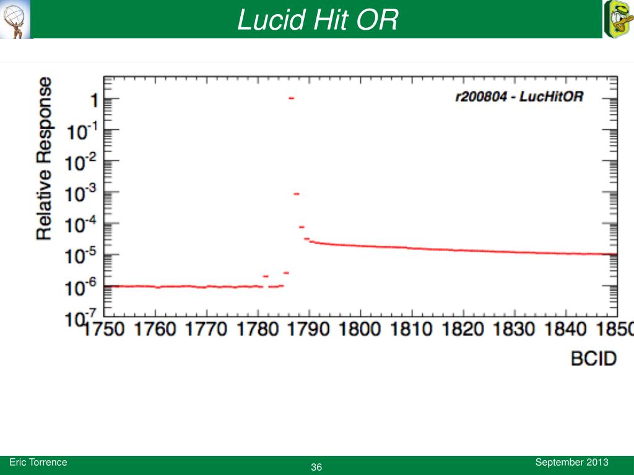Click the author name 'Eric Torrence'
The width and height of the screenshot is (634, 475).
(38, 462)
